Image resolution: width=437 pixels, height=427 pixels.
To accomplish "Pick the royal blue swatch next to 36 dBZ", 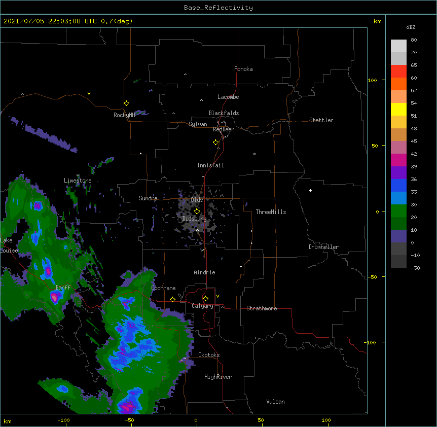I will coord(398,185).
